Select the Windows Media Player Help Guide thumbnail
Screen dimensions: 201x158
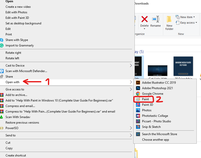point(183,66)
